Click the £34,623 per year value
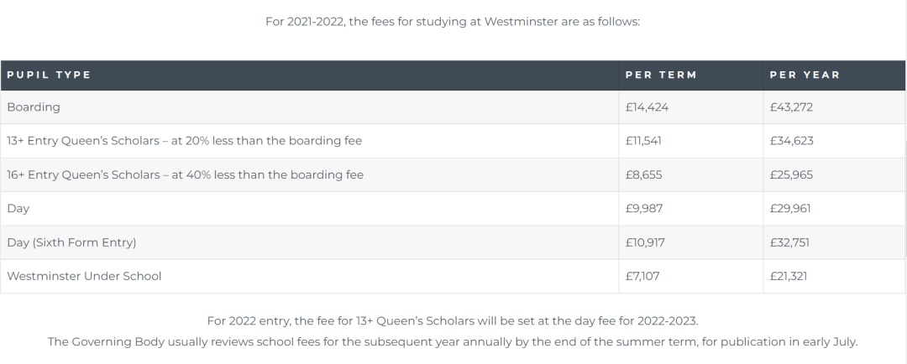Image resolution: width=907 pixels, height=364 pixels. click(x=791, y=141)
